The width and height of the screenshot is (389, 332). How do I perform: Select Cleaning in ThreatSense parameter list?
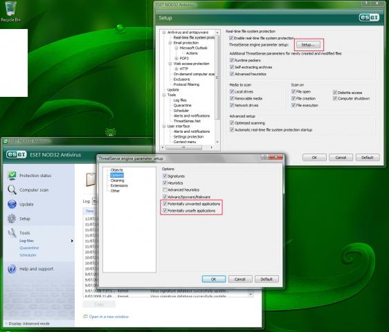point(117,181)
